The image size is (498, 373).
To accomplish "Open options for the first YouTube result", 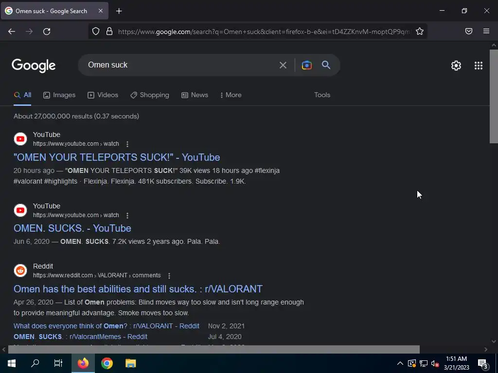I will 127,144.
